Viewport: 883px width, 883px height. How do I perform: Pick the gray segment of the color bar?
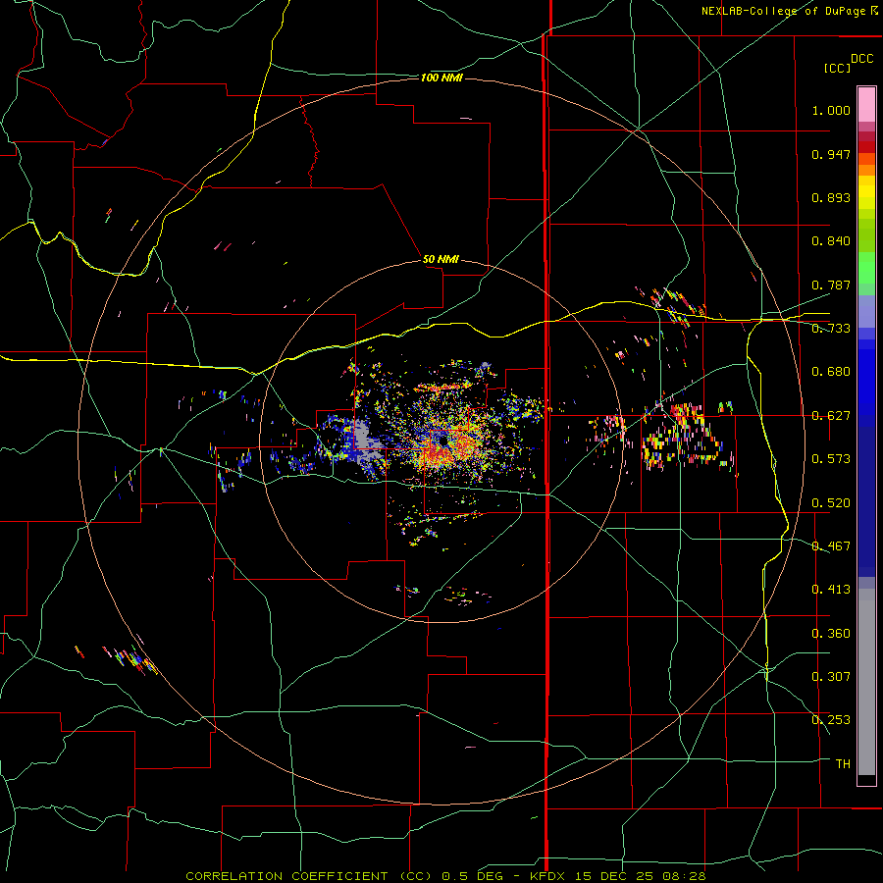tap(866, 682)
